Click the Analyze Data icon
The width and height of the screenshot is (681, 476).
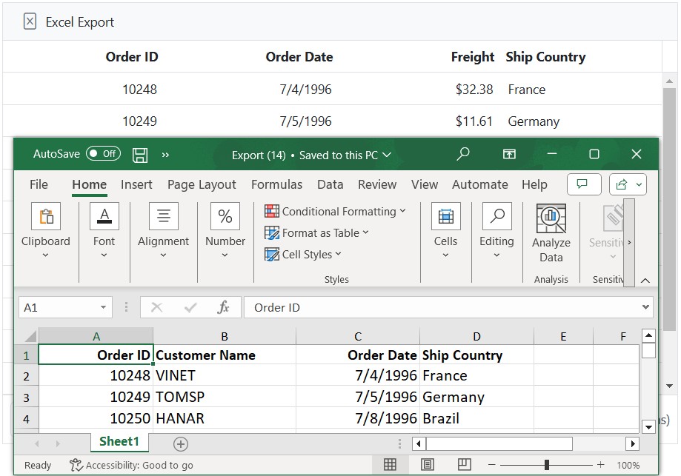click(x=551, y=218)
